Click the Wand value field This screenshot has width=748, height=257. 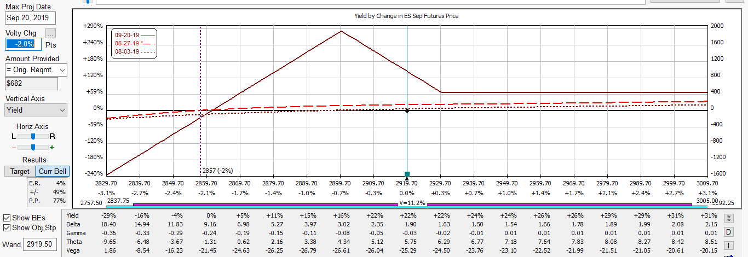click(x=39, y=244)
